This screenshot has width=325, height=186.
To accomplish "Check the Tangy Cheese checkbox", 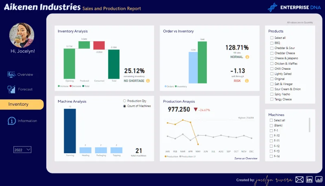I will point(272,99).
